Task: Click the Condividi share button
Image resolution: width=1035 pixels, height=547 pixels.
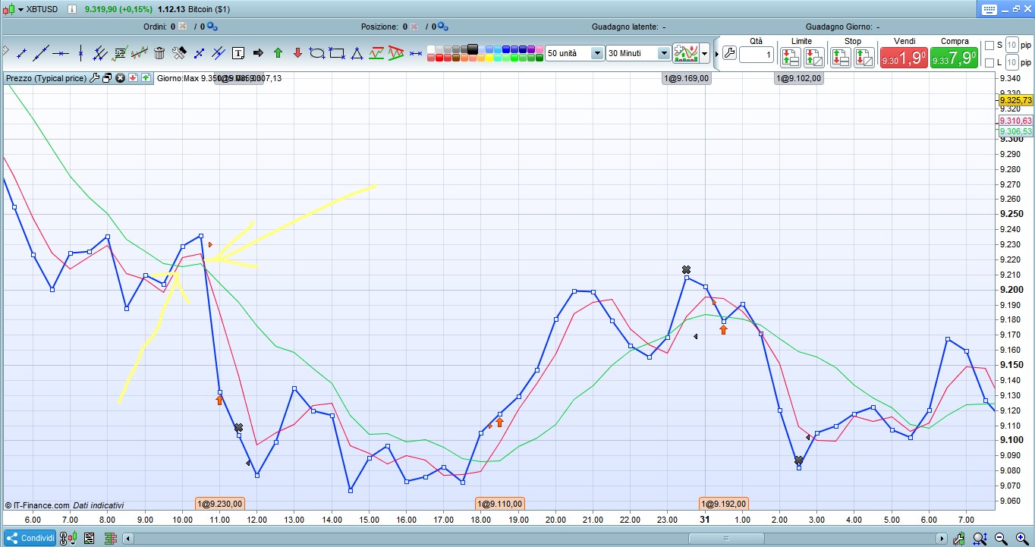Action: point(30,538)
